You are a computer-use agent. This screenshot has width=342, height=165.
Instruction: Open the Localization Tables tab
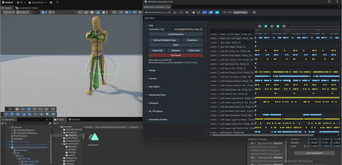27,8
